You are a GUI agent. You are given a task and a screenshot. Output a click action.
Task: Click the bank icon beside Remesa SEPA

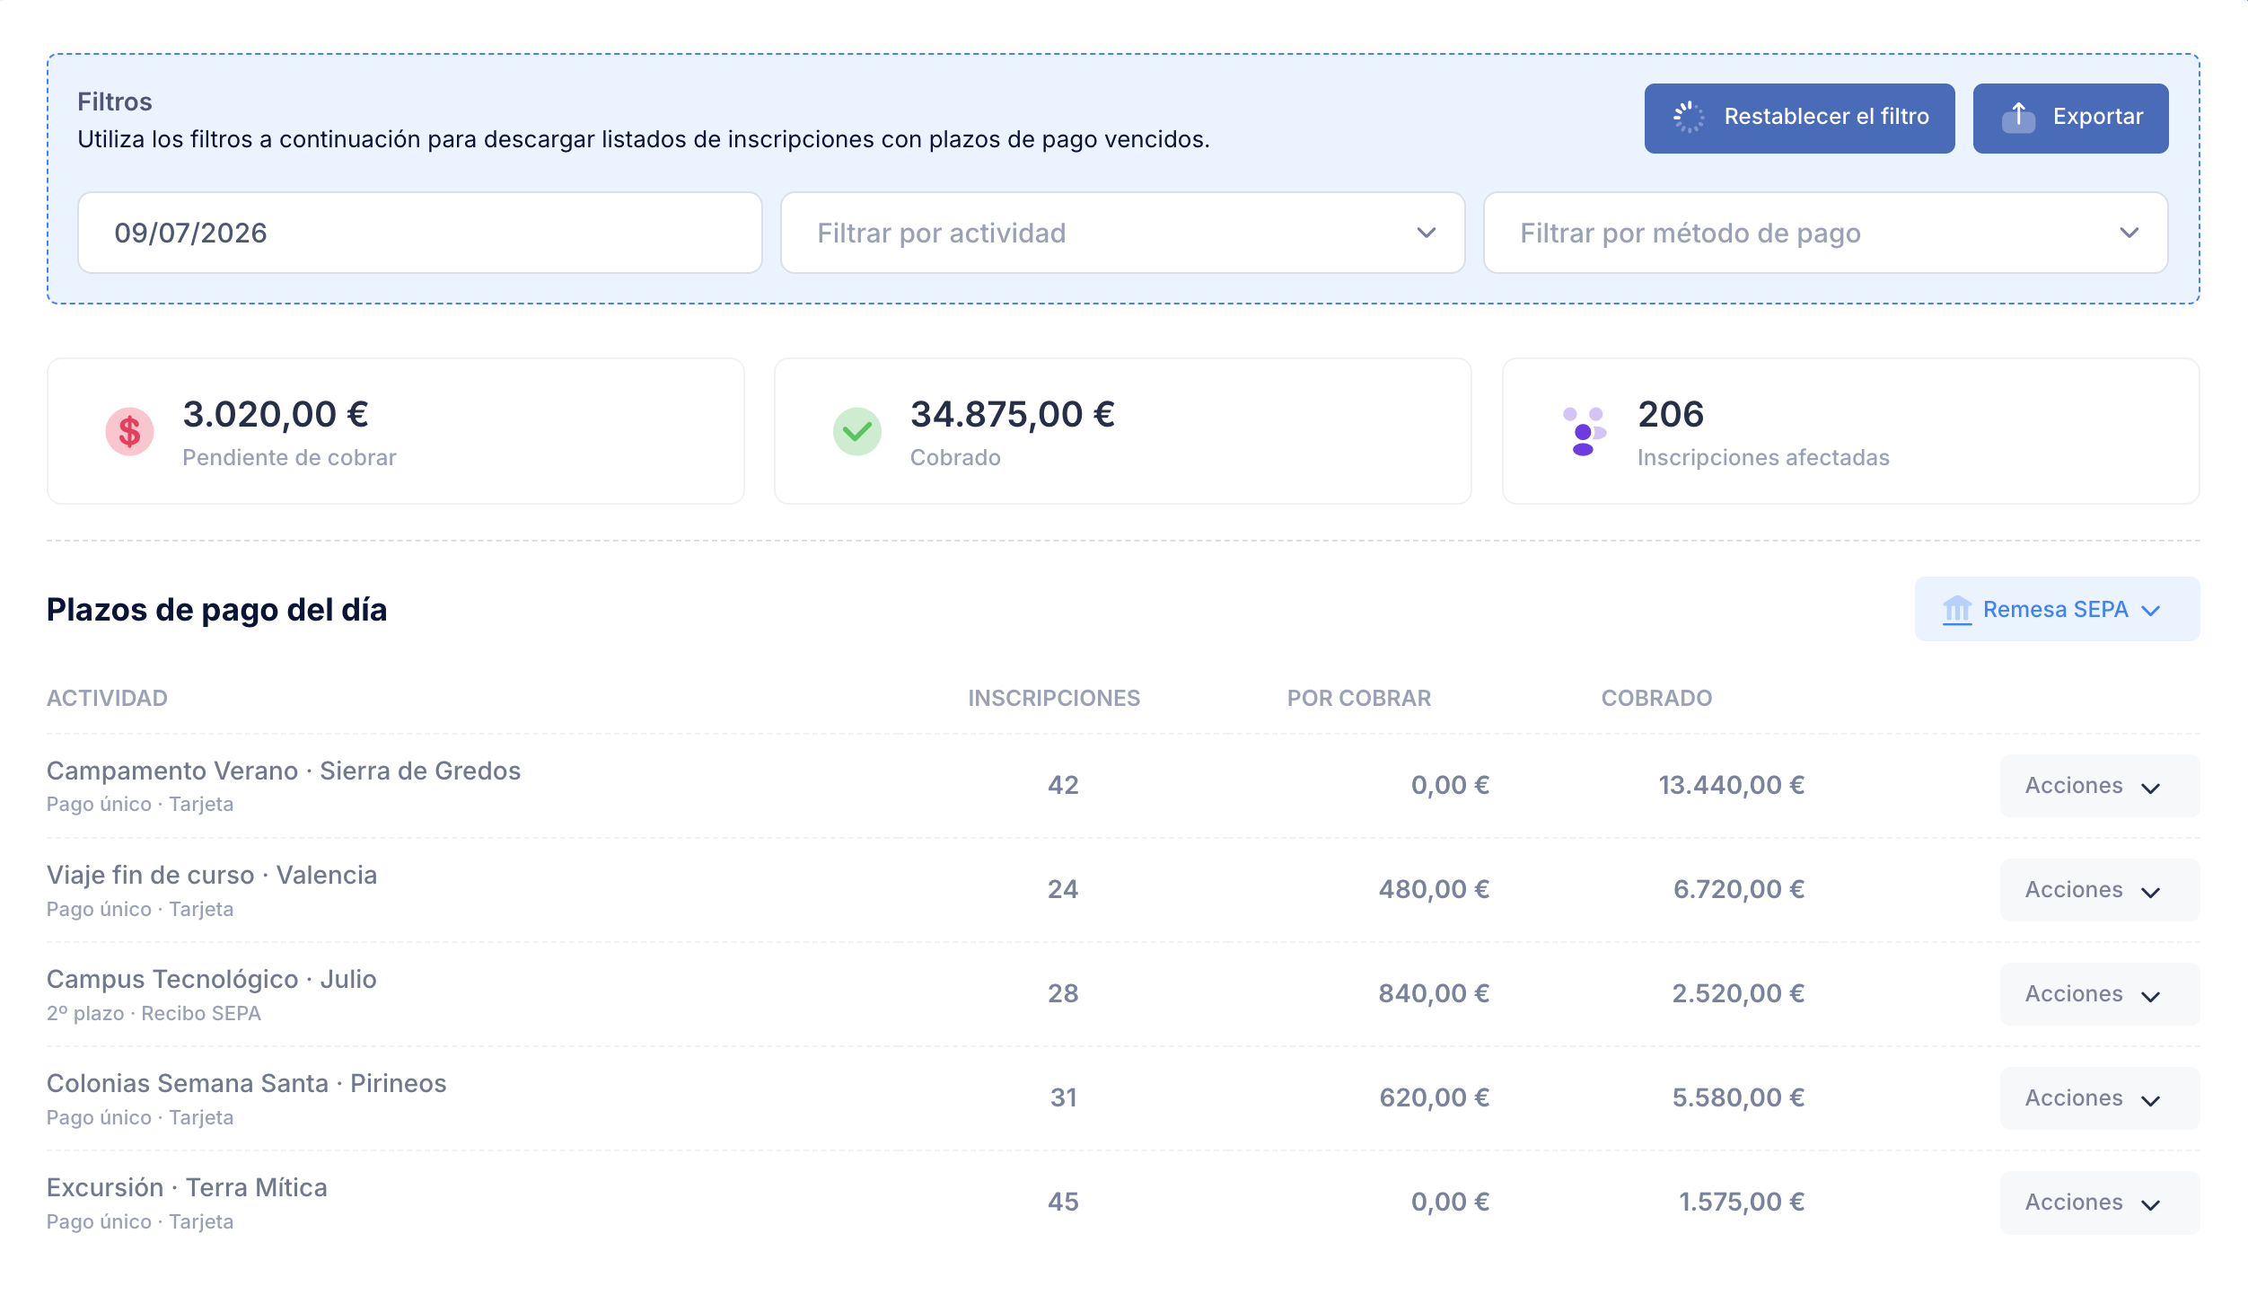[1956, 610]
